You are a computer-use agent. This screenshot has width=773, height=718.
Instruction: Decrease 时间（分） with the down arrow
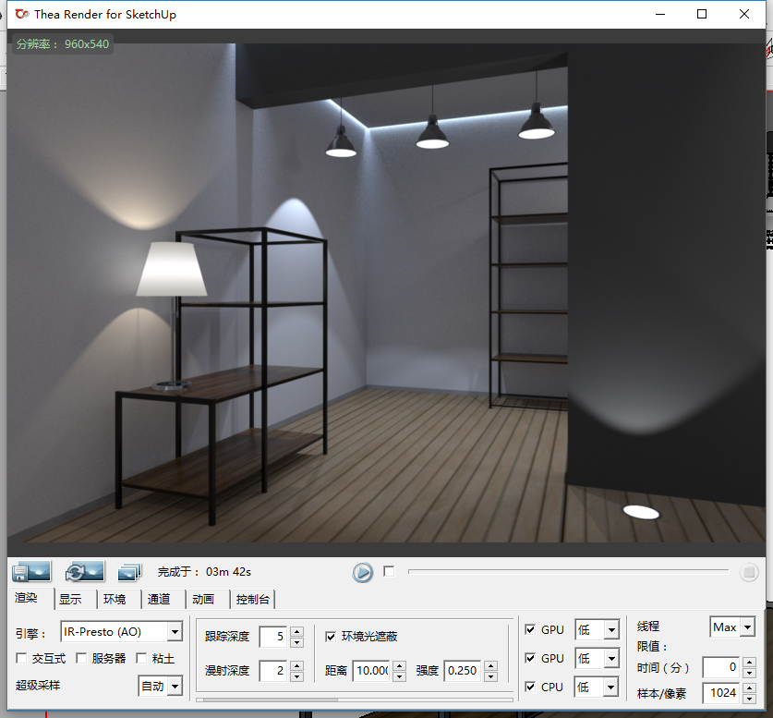(749, 673)
